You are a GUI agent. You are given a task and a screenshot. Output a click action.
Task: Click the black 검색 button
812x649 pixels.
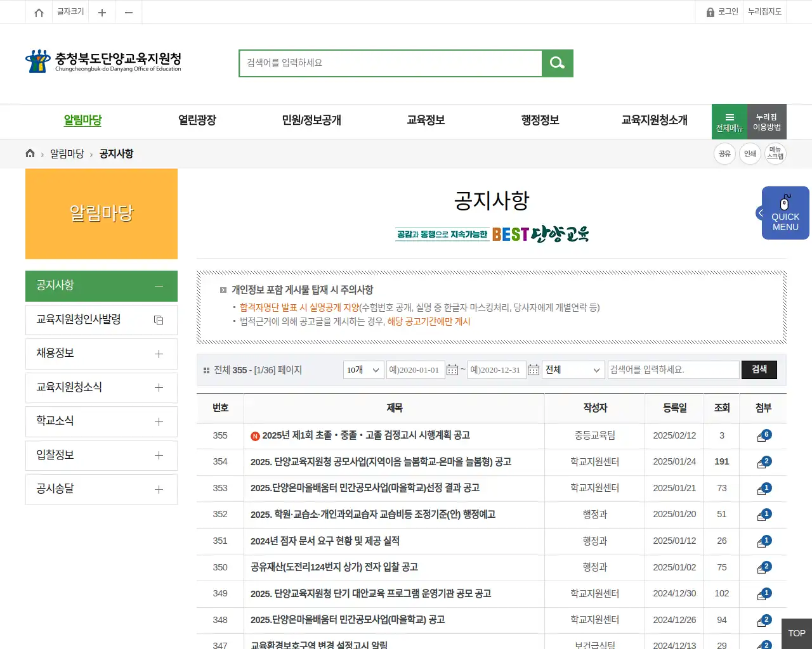(759, 369)
